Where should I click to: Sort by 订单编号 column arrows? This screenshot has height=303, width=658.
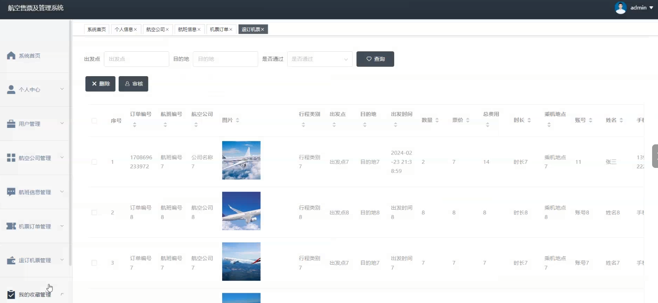coord(135,125)
